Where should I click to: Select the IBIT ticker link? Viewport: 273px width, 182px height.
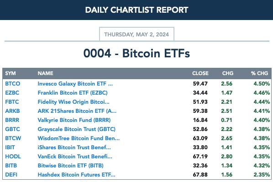[10, 147]
